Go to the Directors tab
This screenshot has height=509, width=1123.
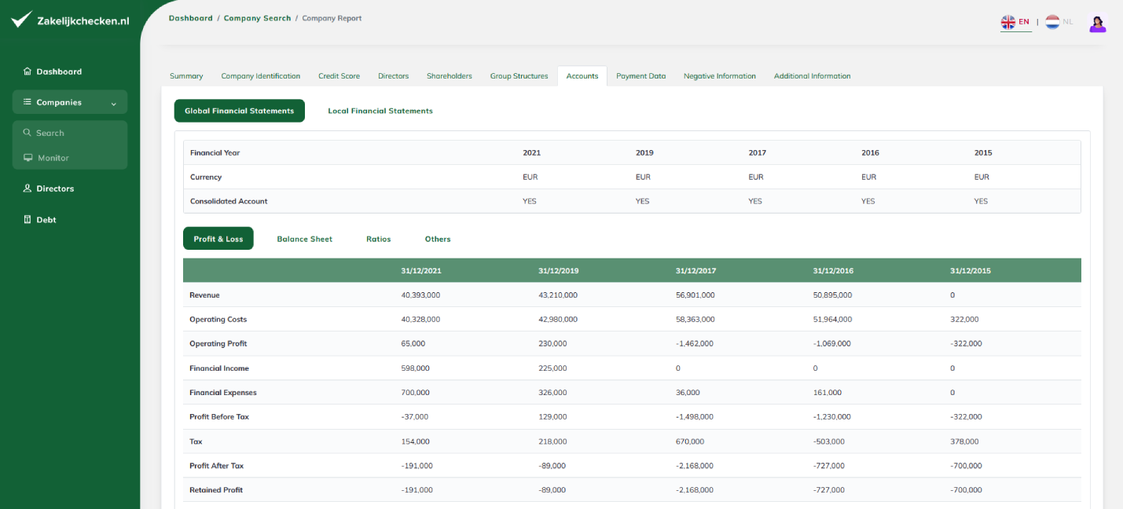click(394, 76)
